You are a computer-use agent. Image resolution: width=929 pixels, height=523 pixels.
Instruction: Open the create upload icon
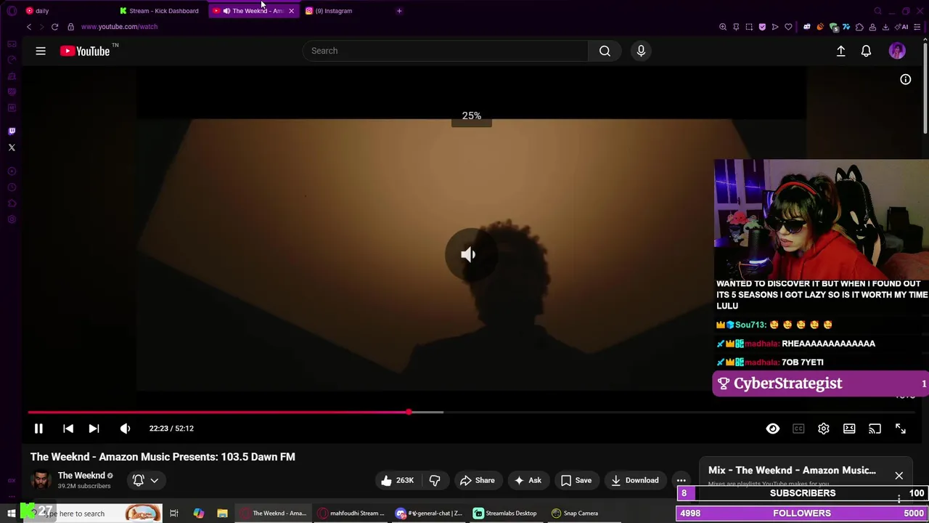pos(840,51)
